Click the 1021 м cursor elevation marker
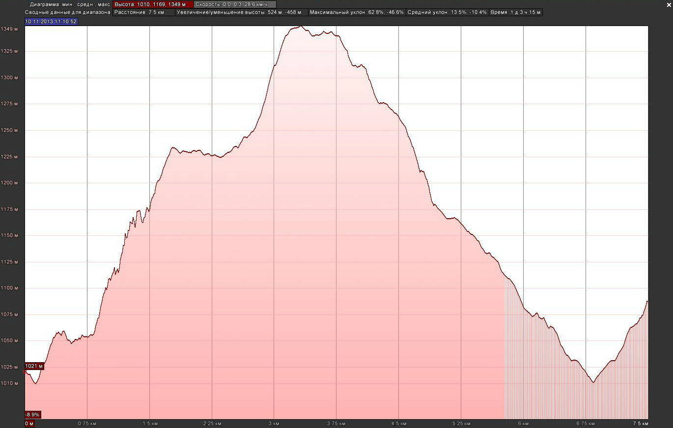Screen dimensions: 673x428 pyautogui.click(x=34, y=366)
